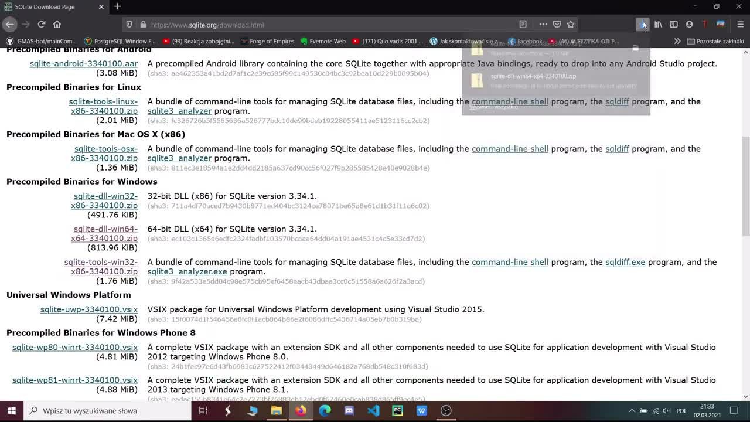Screen dimensions: 750x422
Task: Open Visual Studio Code from the taskbar
Action: [x=373, y=411]
